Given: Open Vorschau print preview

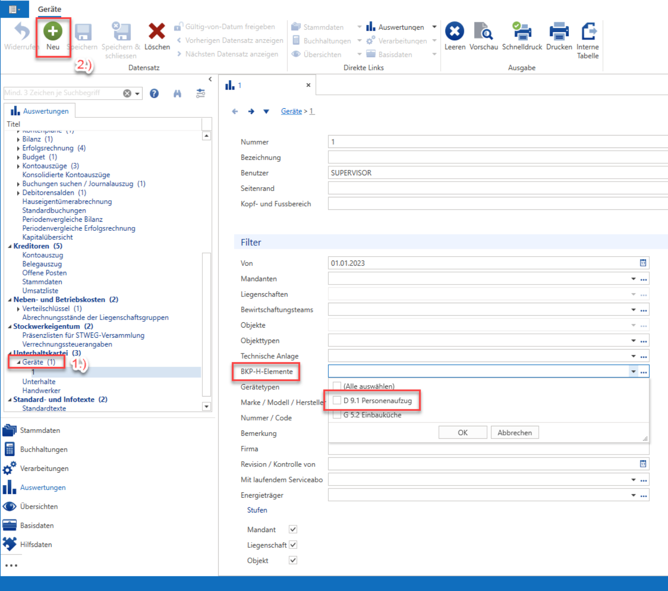Looking at the screenshot, I should coord(483,32).
